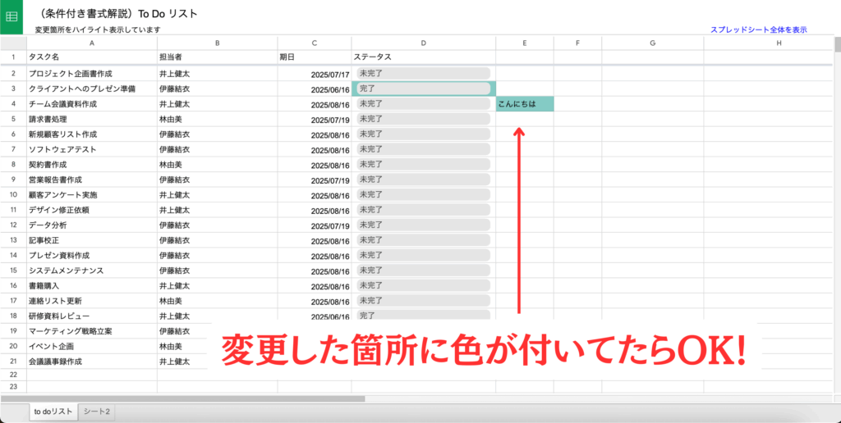Select date 2025/06/16 for クライアントへのプレゼン準備
The height and width of the screenshot is (423, 841).
point(315,89)
